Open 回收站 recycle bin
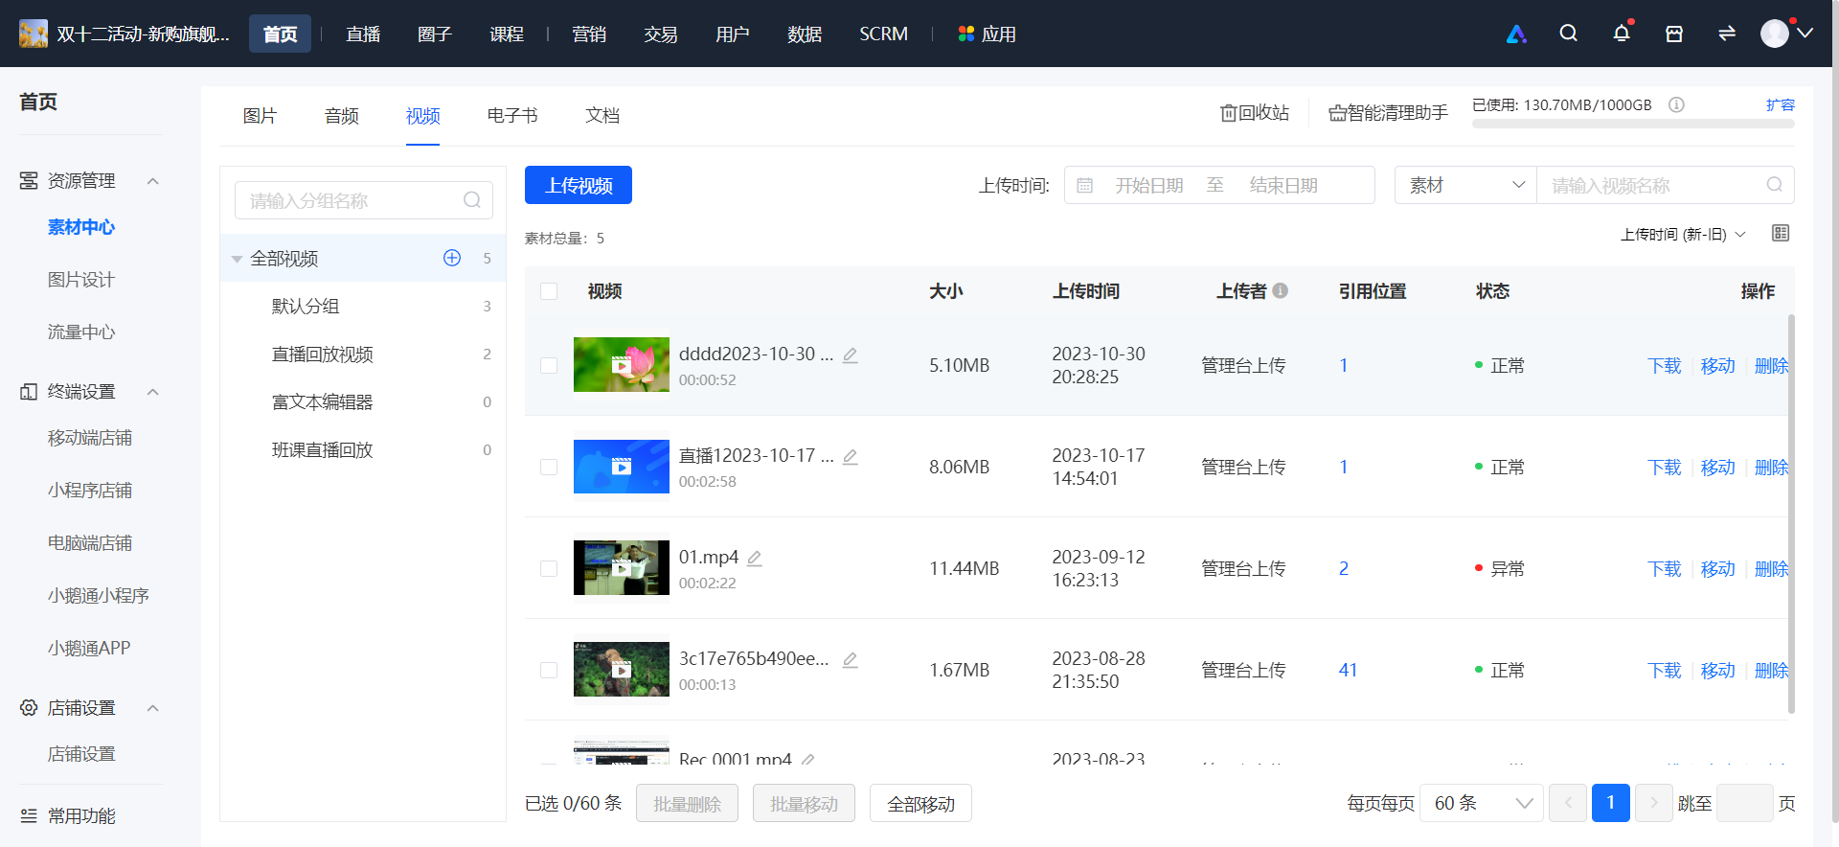Viewport: 1839px width, 847px height. click(1255, 113)
